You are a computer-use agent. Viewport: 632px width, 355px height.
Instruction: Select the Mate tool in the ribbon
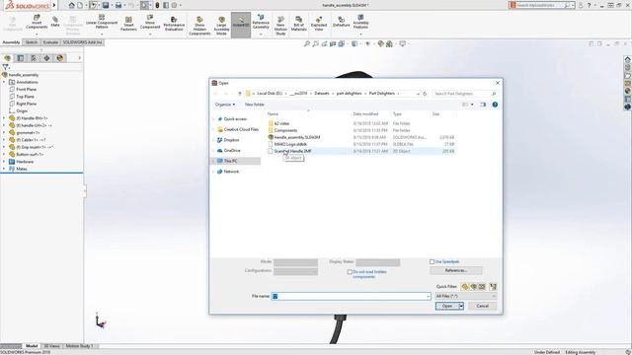55,22
